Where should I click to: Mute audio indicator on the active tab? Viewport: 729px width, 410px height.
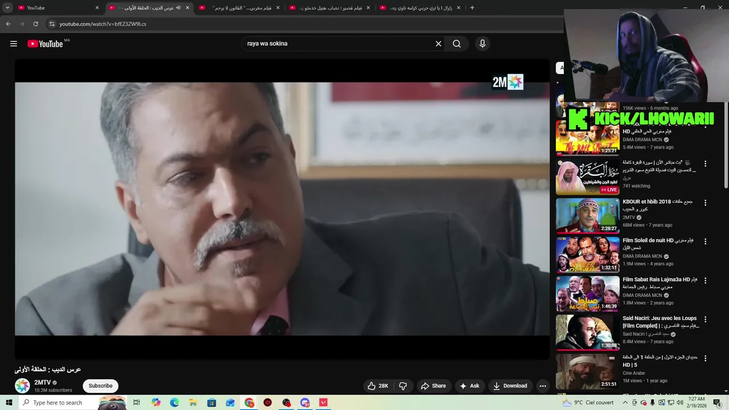click(x=178, y=8)
